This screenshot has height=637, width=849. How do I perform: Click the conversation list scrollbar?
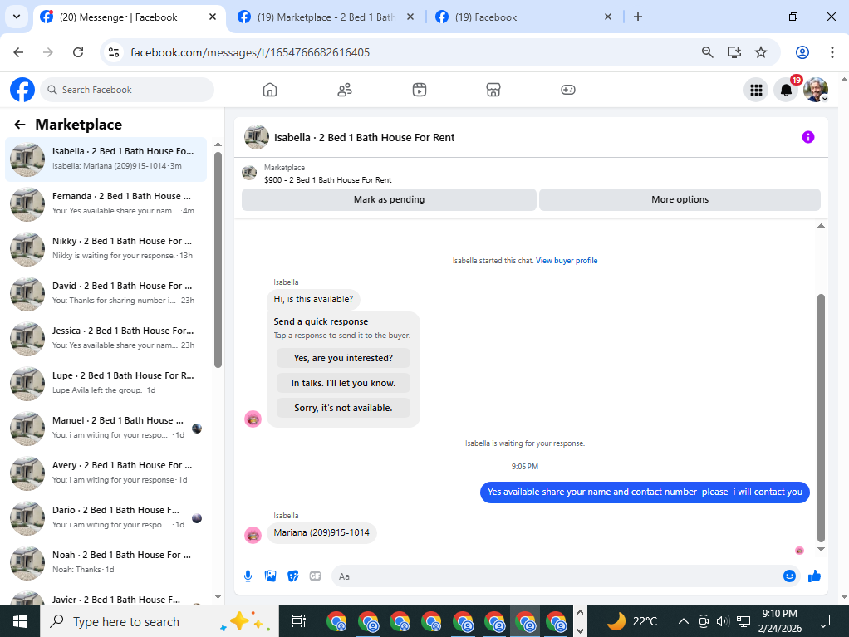(218, 260)
